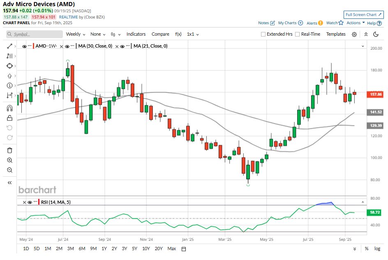Toggle visibility of AMD 1W series

pyautogui.click(x=24, y=46)
